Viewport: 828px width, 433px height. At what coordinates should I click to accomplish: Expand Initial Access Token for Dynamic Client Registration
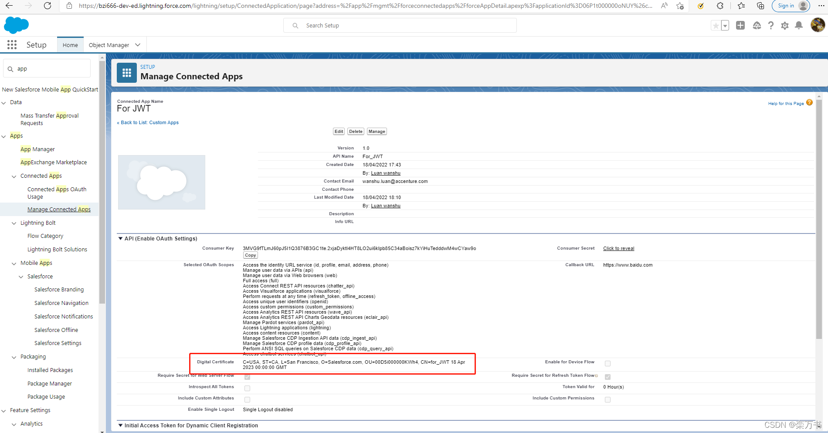point(121,425)
